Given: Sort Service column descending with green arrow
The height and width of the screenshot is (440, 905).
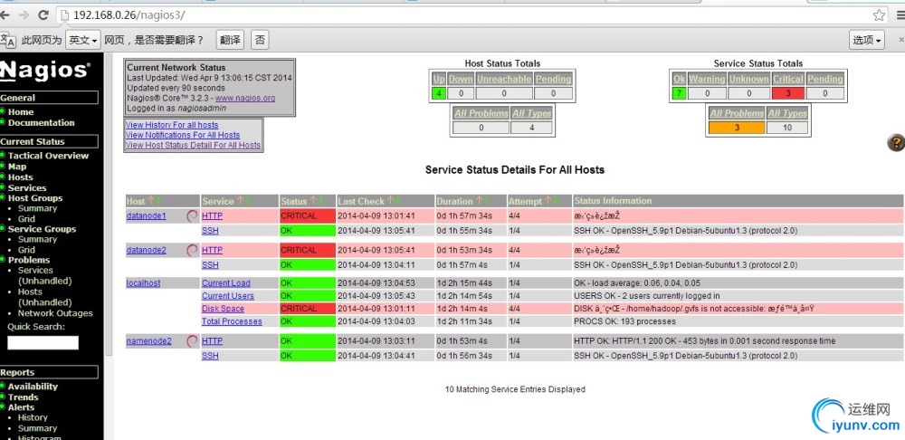Looking at the screenshot, I should [247, 200].
